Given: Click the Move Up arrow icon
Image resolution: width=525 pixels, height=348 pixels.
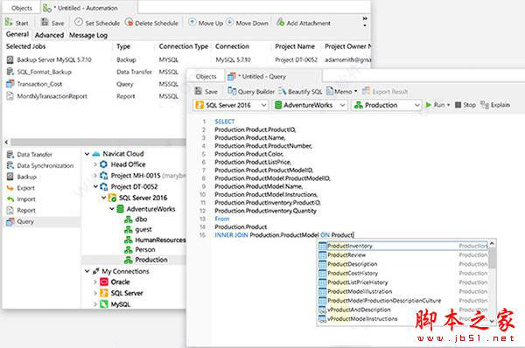Looking at the screenshot, I should [x=192, y=22].
